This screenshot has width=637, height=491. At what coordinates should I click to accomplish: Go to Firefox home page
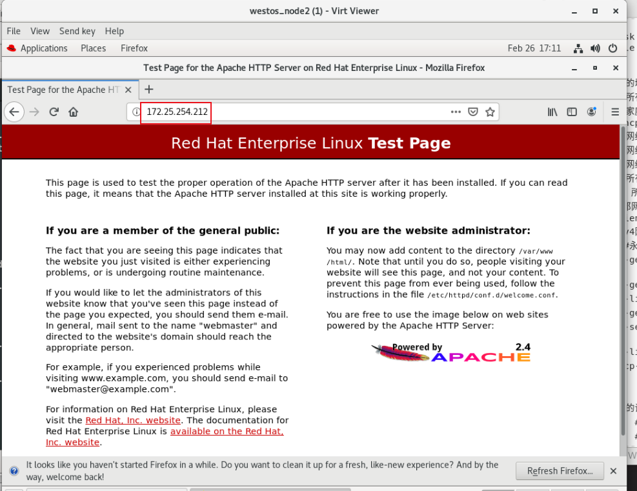click(73, 112)
